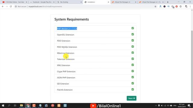
Task: Open a new browser tab with the plus icon
Action: pos(168,2)
